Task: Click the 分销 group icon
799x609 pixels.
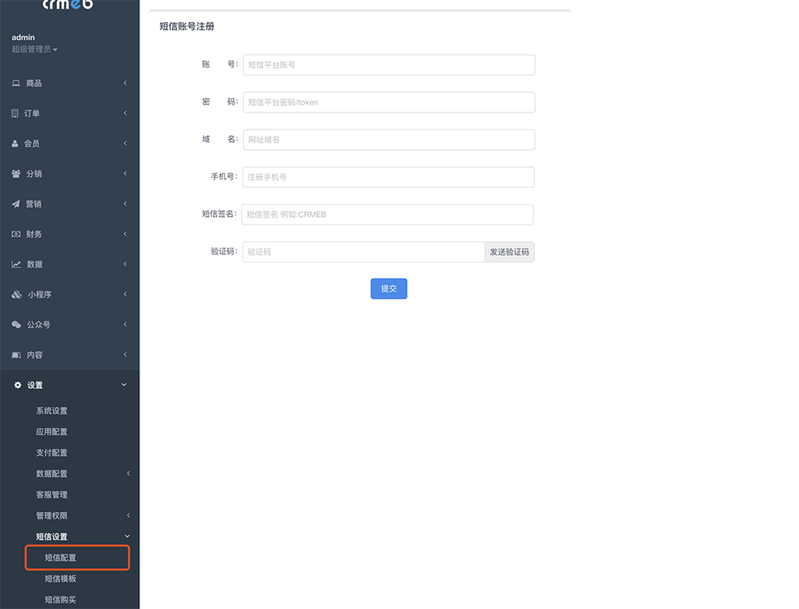Action: pyautogui.click(x=15, y=174)
